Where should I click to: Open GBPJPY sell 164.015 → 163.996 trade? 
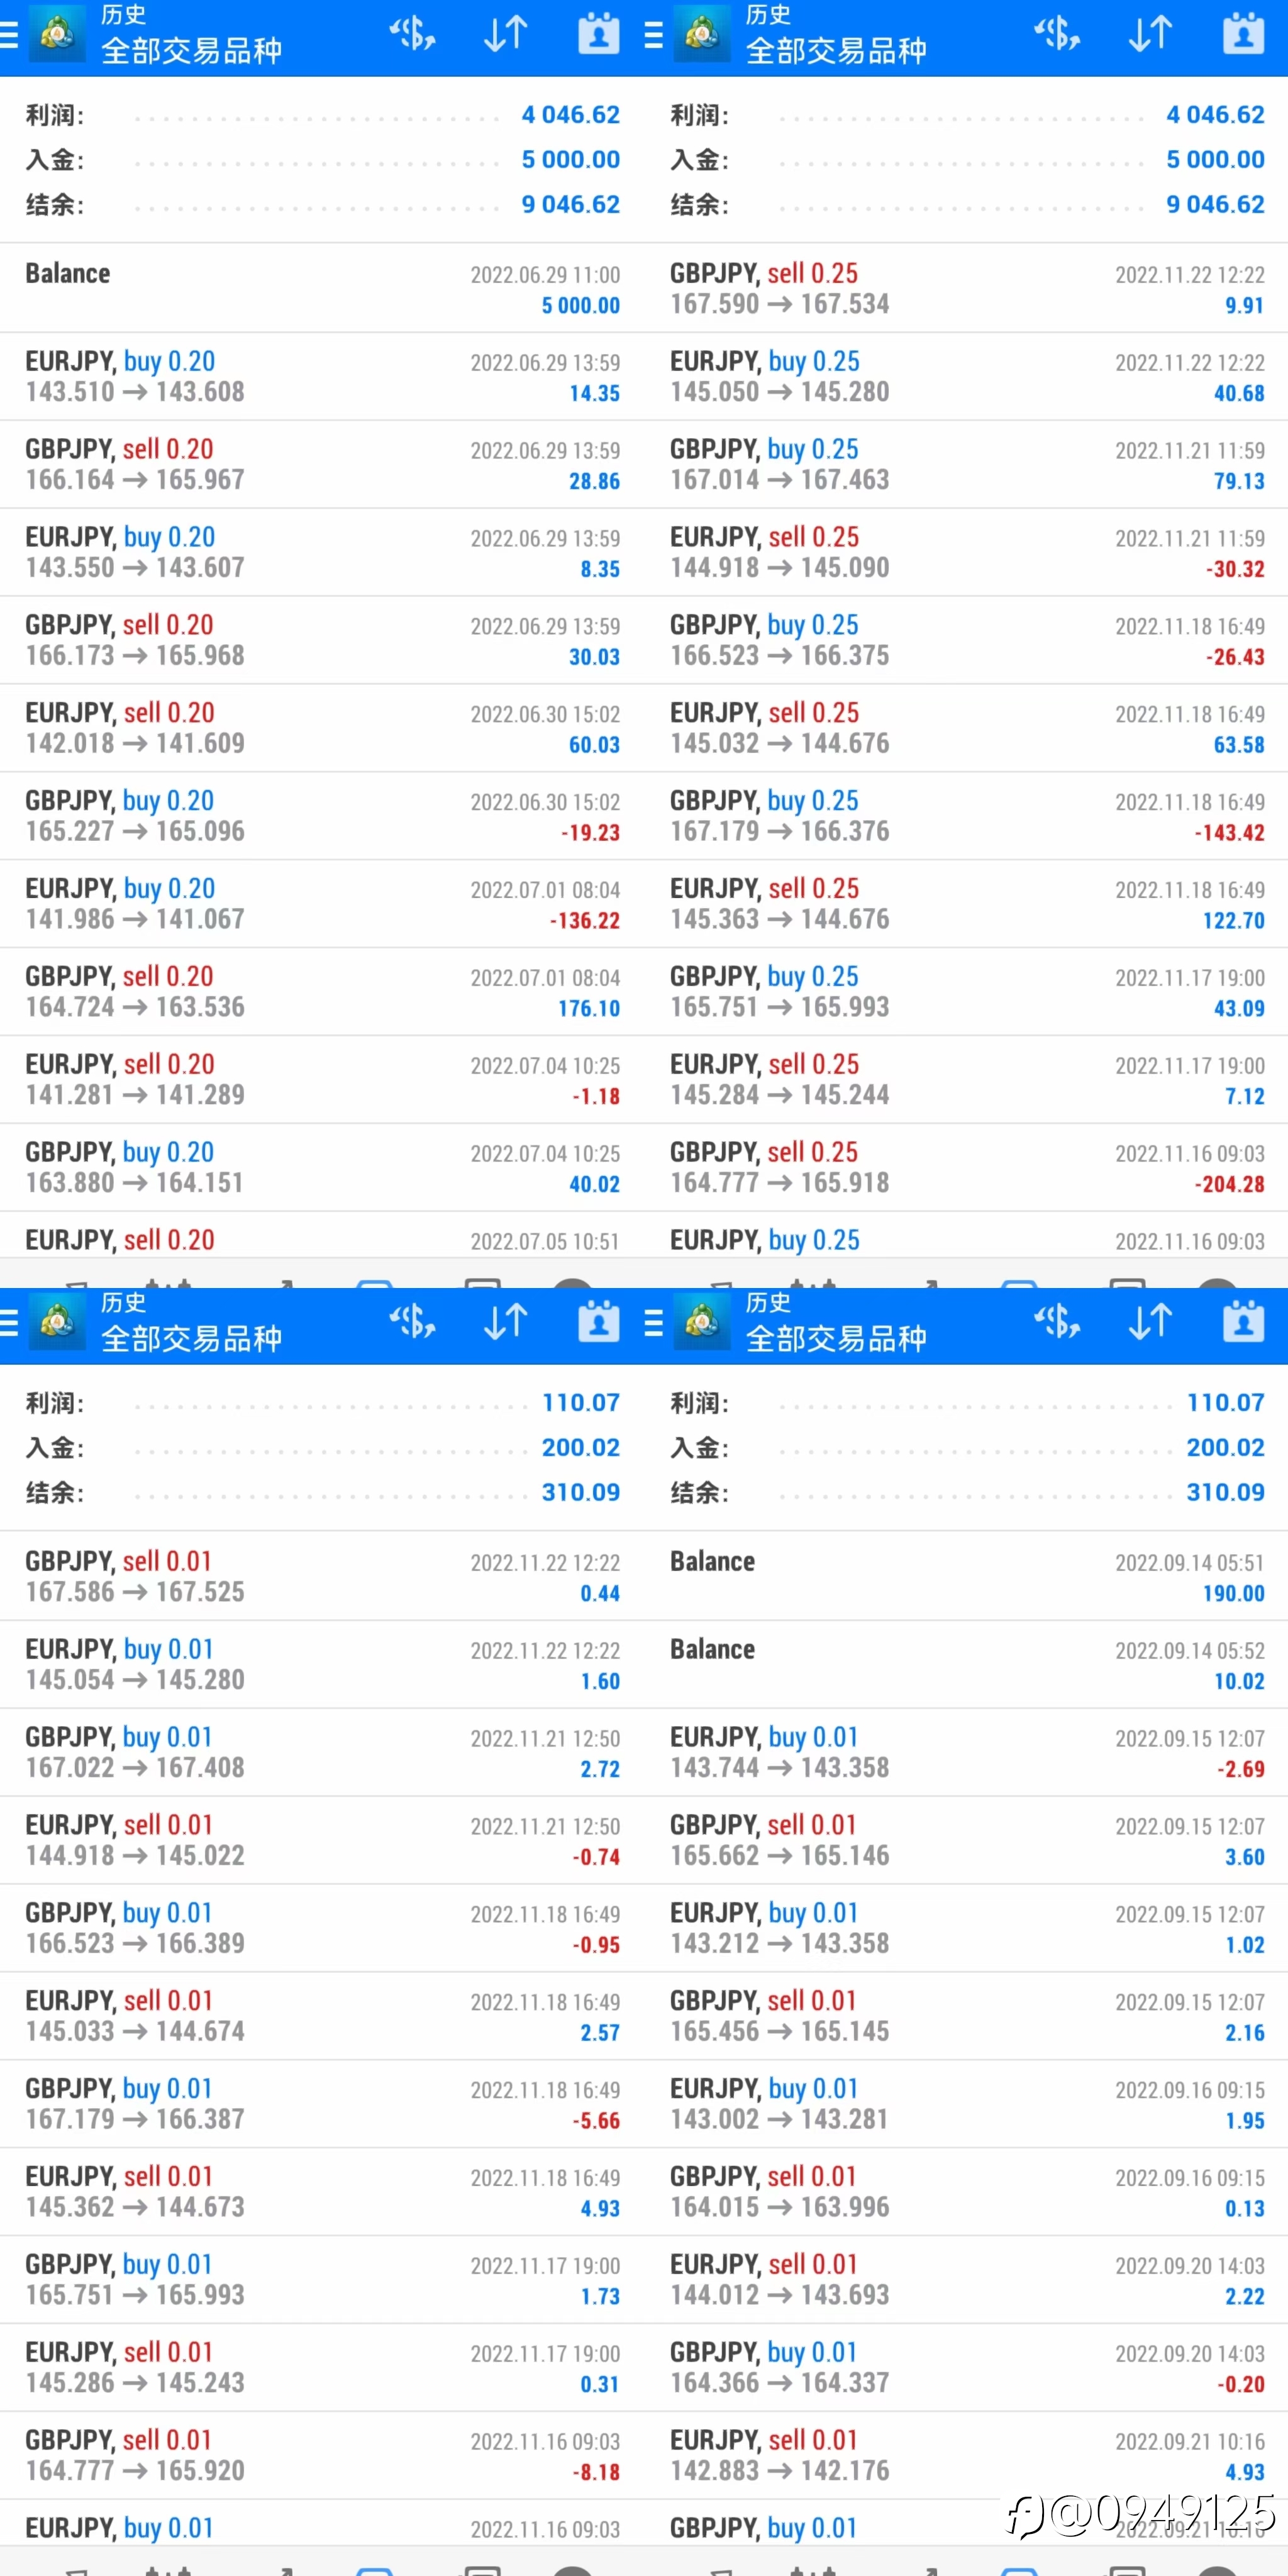point(966,2192)
